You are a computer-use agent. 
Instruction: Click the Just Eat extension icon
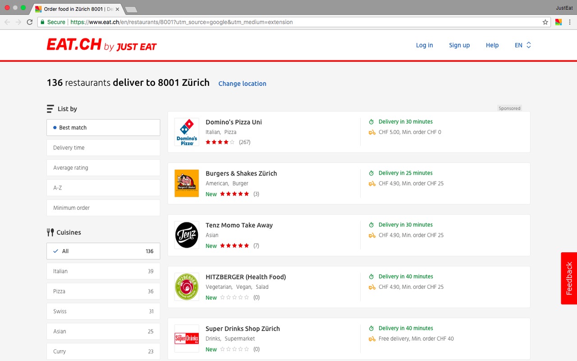click(558, 22)
